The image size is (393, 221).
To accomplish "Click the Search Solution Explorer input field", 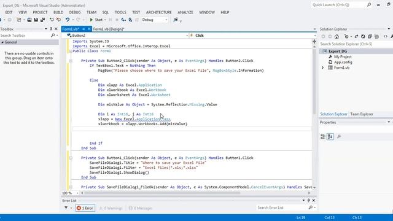I will (356, 44).
